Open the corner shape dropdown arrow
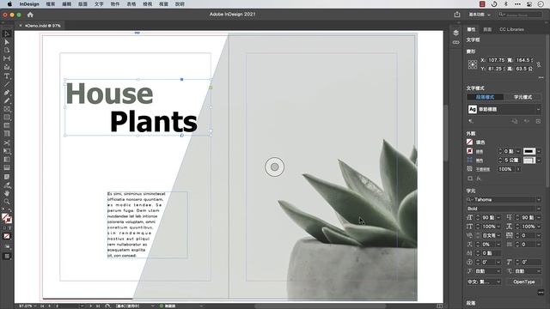Screen dimensions: 550x309 pyautogui.click(x=539, y=161)
